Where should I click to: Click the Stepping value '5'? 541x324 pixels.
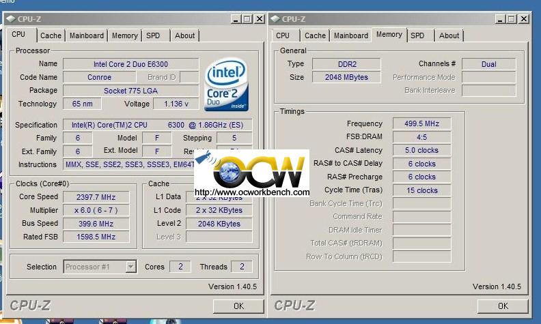234,138
